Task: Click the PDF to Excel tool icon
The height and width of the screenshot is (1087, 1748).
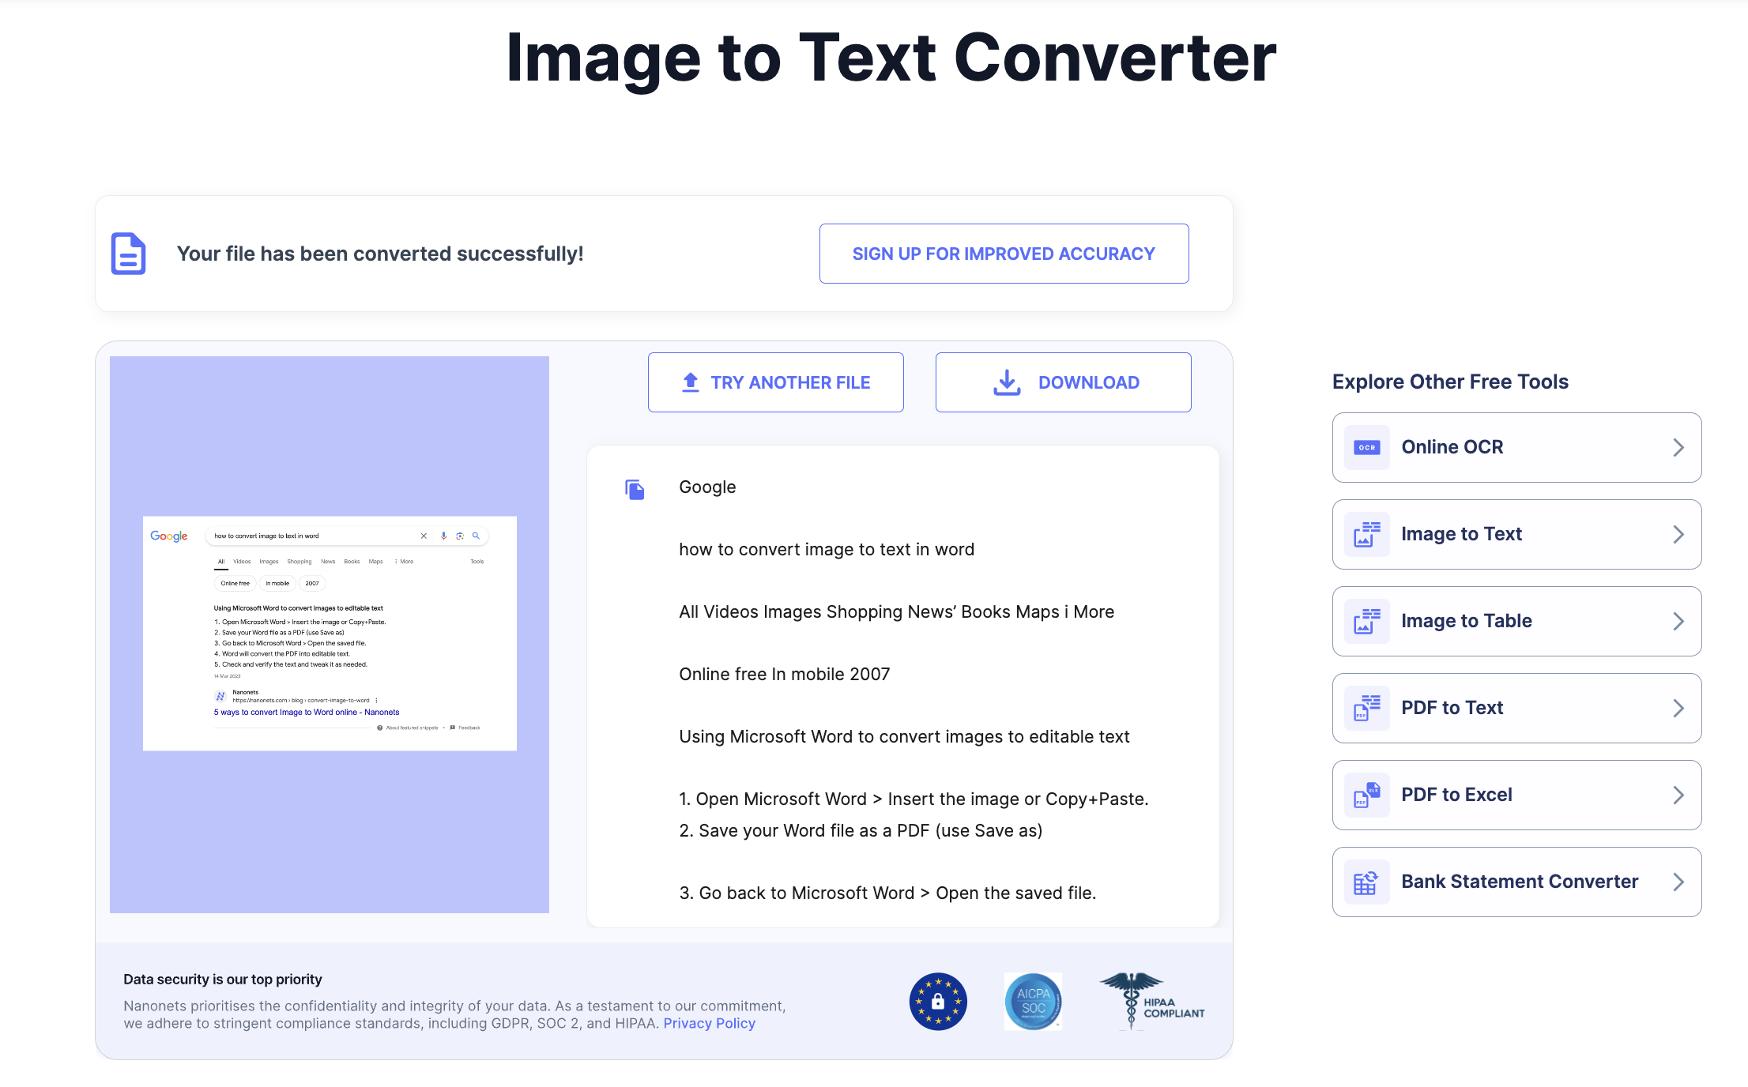Action: [1366, 794]
